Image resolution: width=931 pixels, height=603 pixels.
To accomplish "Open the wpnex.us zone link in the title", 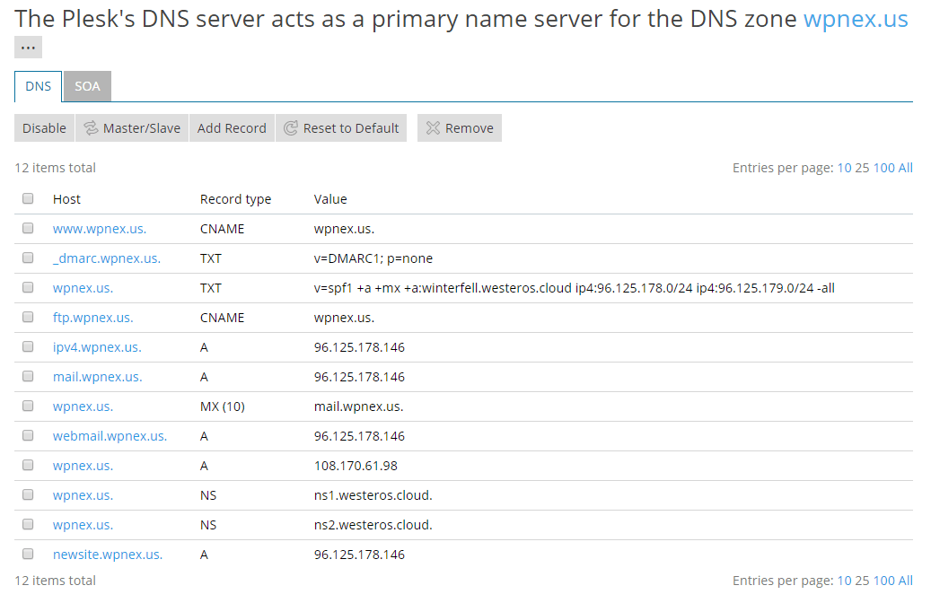I will pos(855,19).
